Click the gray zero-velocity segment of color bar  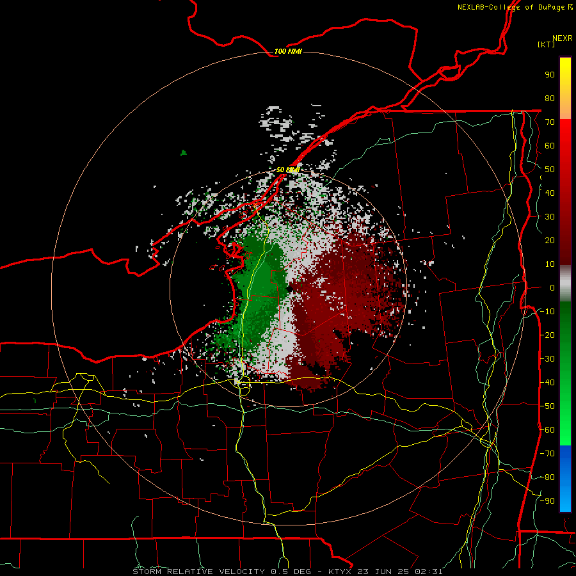[x=565, y=283]
